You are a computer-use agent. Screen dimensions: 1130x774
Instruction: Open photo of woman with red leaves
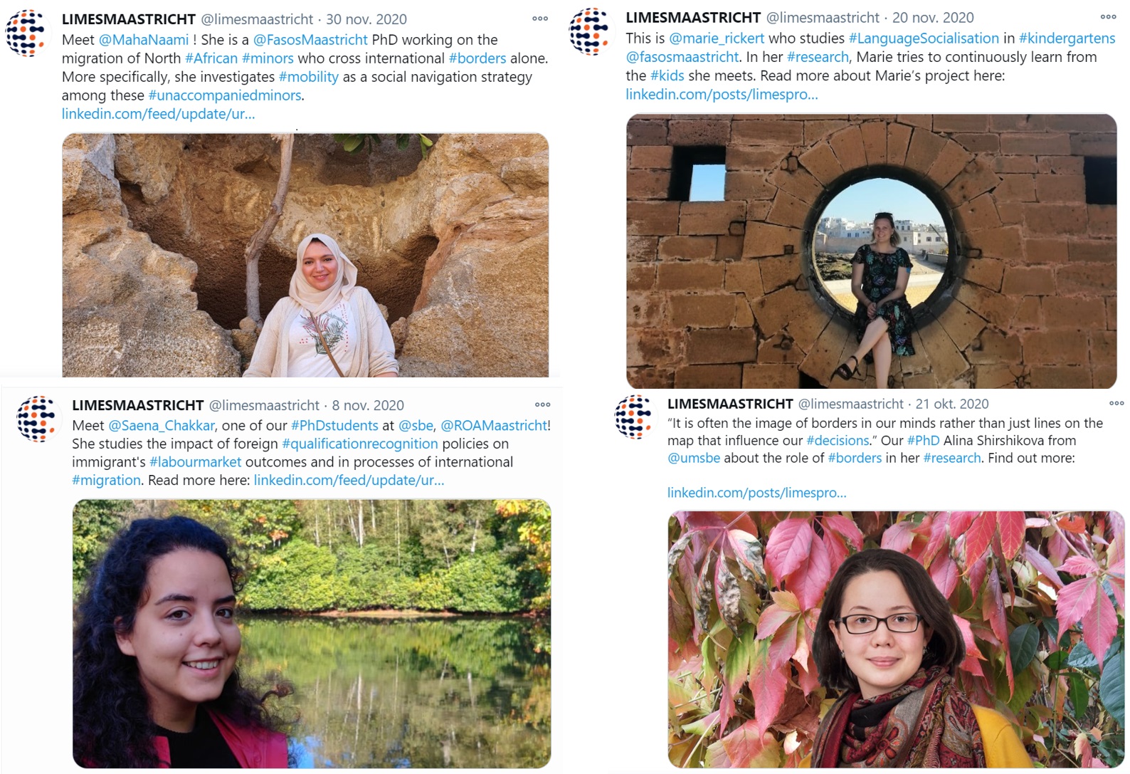pos(896,639)
